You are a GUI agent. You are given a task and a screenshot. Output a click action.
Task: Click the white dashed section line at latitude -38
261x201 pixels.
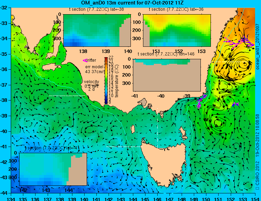[x=67, y=96]
